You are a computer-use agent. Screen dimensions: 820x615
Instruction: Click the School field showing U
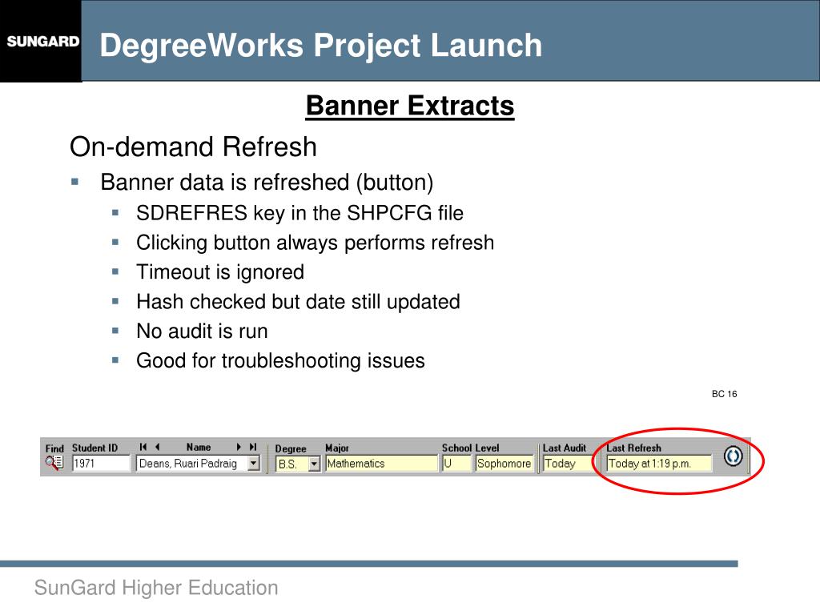pos(456,464)
